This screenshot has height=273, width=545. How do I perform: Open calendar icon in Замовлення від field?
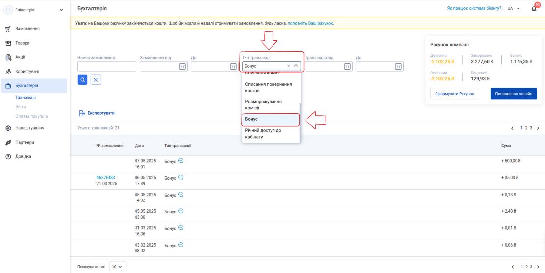(182, 66)
